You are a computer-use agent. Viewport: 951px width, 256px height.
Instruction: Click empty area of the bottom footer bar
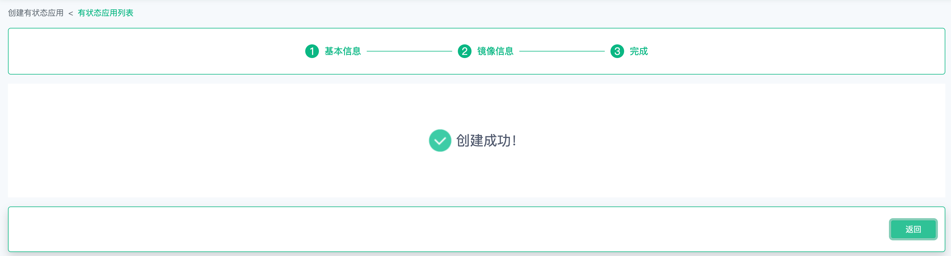click(x=443, y=230)
